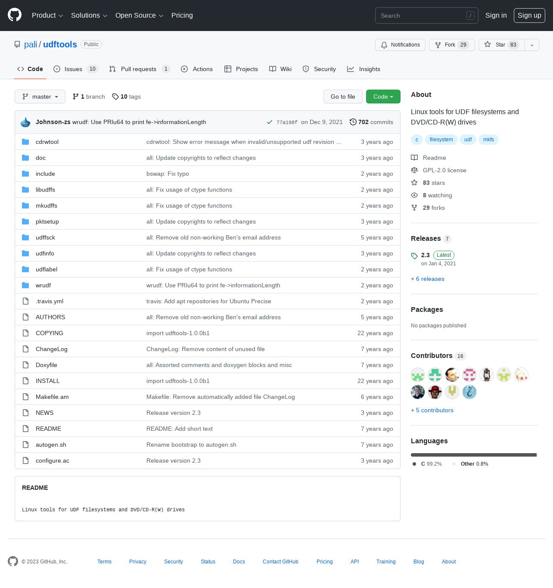Image resolution: width=553 pixels, height=588 pixels.
Task: View the 1 branch link
Action: tap(89, 96)
